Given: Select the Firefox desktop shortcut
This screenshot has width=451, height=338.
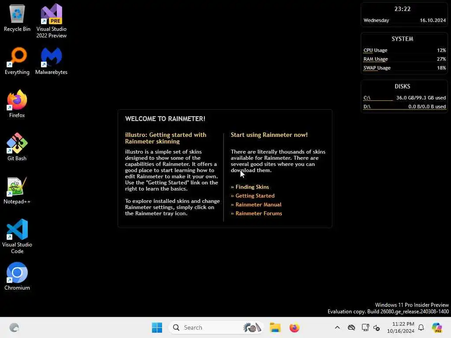Looking at the screenshot, I should (x=17, y=104).
